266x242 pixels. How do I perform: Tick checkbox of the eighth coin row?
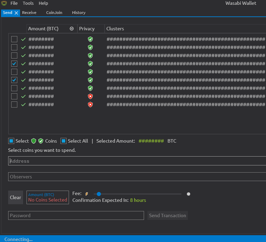pyautogui.click(x=14, y=96)
